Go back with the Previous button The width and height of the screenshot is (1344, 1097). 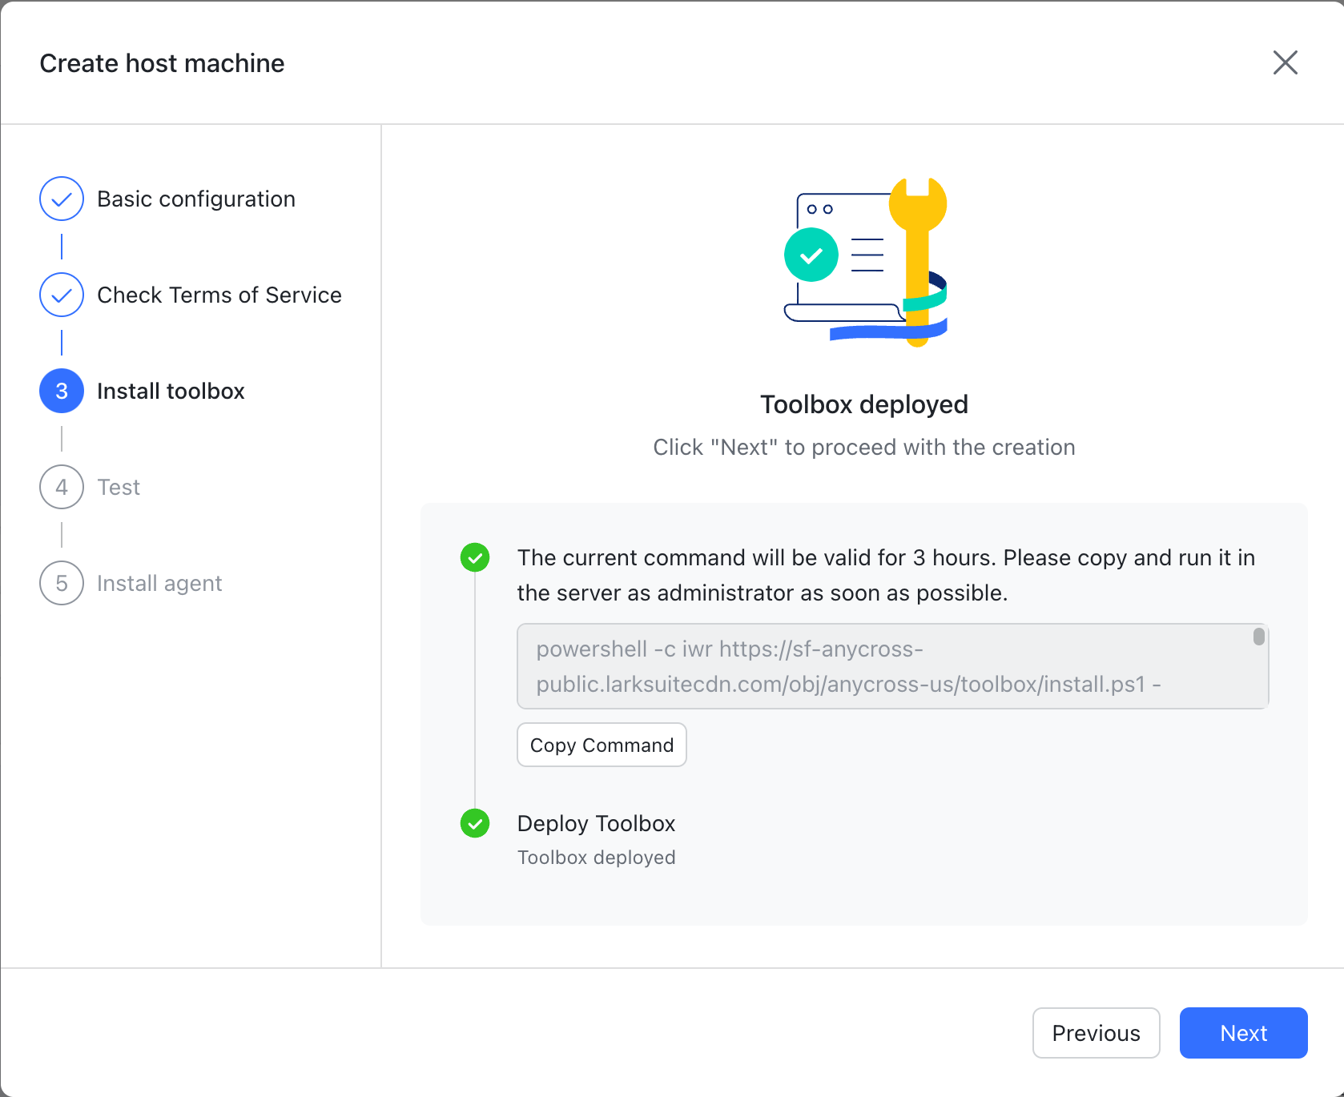[x=1096, y=1033]
